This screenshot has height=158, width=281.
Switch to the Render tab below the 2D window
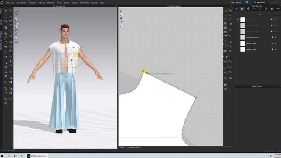122,147
